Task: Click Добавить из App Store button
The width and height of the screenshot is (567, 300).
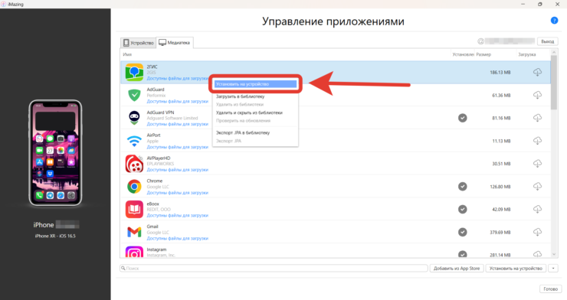Action: pos(457,268)
